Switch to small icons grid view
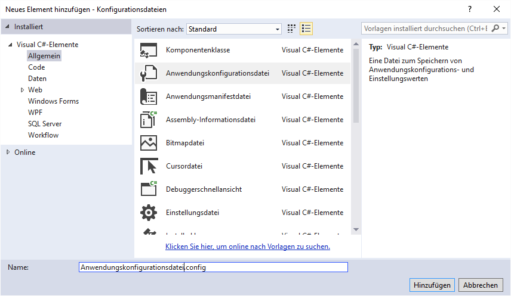The height and width of the screenshot is (296, 511). click(x=292, y=29)
